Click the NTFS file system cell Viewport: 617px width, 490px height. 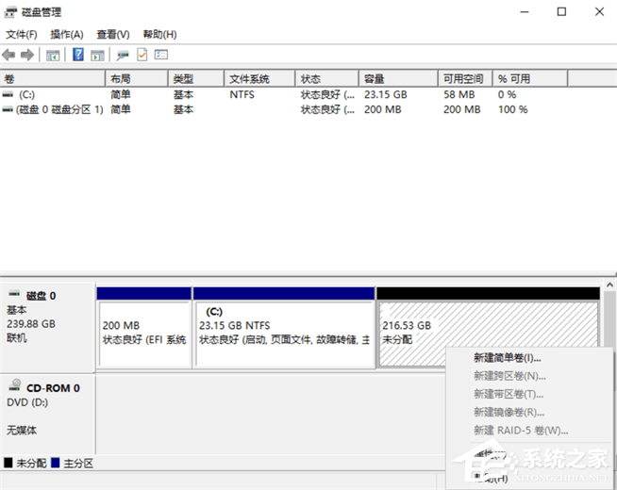tap(242, 94)
